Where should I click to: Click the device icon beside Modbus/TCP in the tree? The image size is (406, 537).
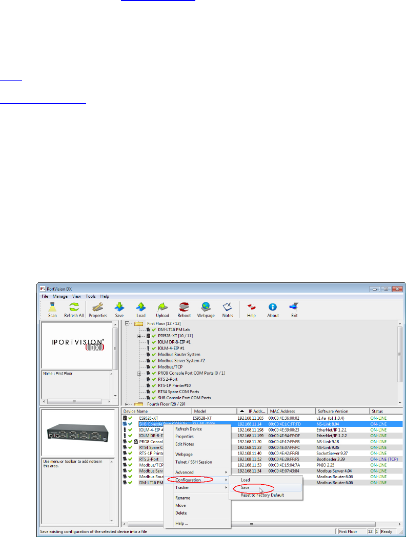coord(148,367)
